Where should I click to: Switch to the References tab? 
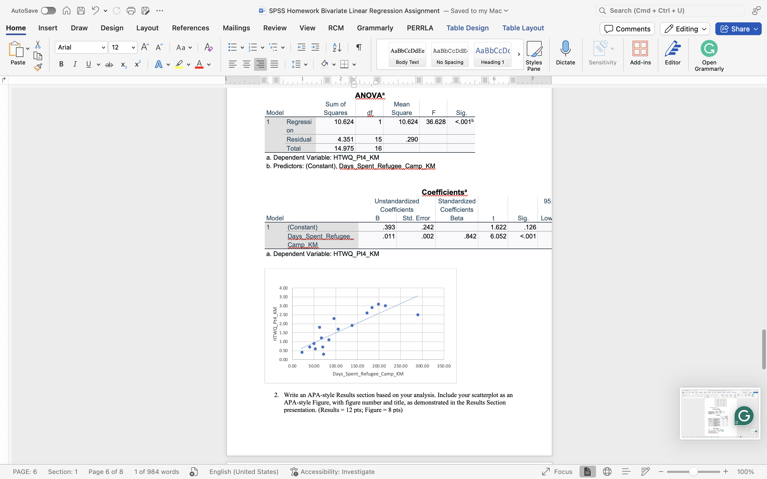click(190, 28)
